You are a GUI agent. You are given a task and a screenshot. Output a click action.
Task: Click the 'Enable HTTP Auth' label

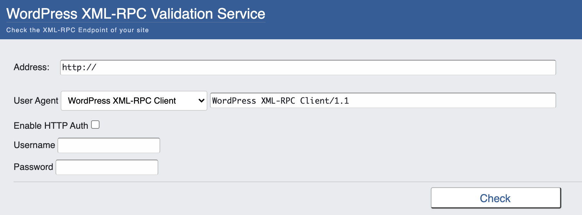[51, 126]
